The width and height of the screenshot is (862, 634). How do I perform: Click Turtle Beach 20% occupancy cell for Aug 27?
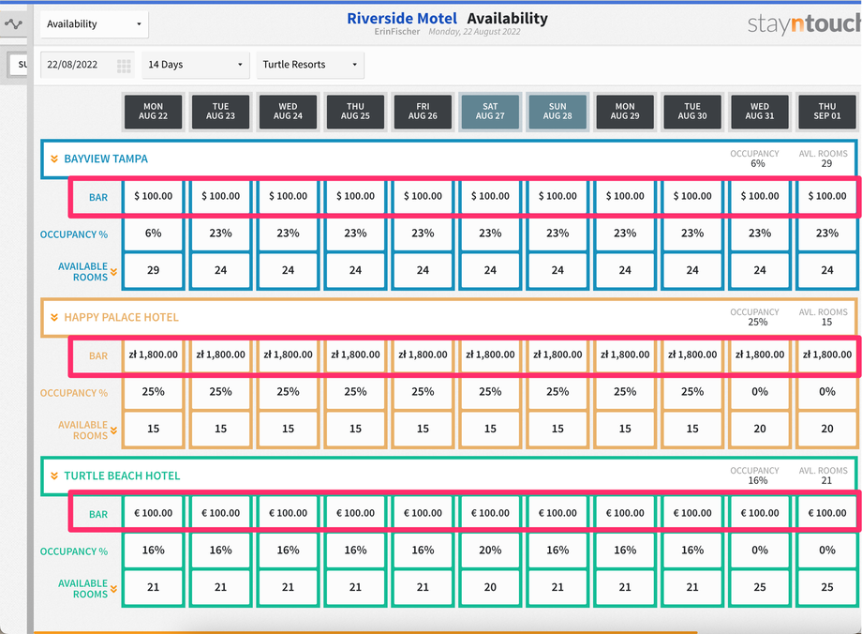click(490, 551)
